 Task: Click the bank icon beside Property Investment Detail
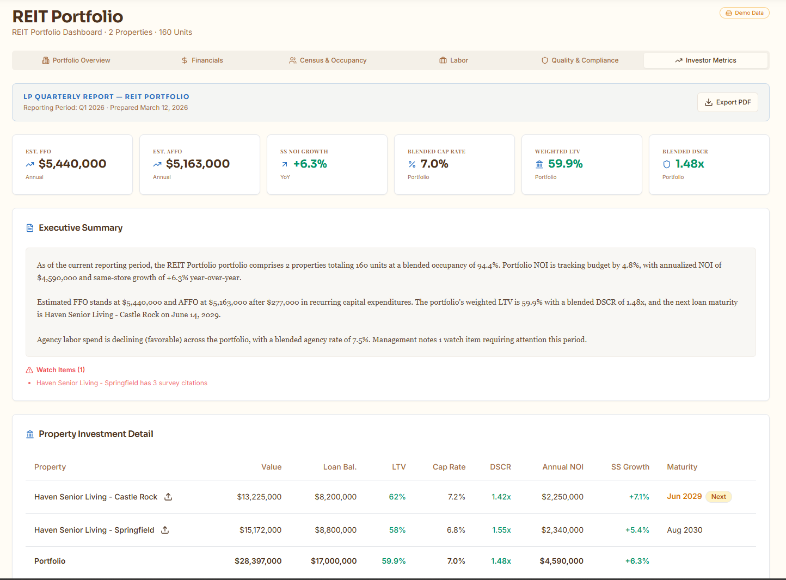click(30, 434)
